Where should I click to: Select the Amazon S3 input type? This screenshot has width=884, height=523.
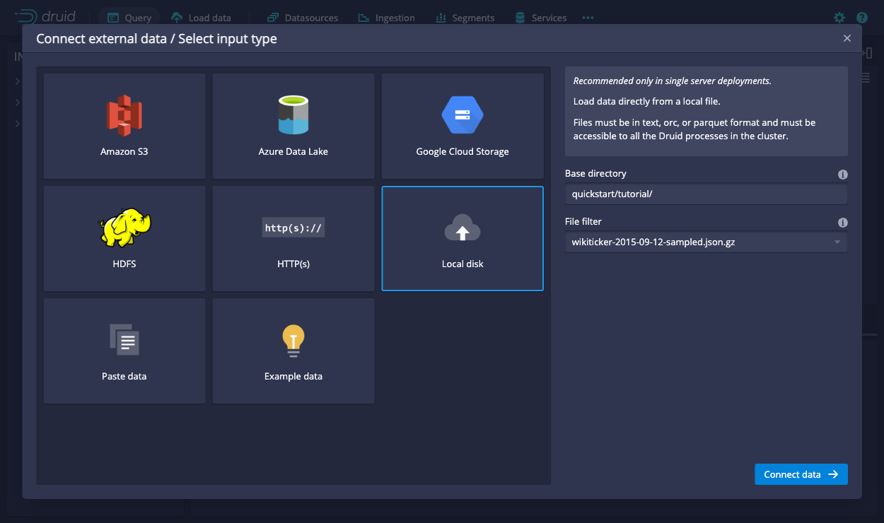coord(124,126)
